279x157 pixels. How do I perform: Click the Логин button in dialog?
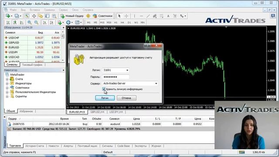coord(105,98)
